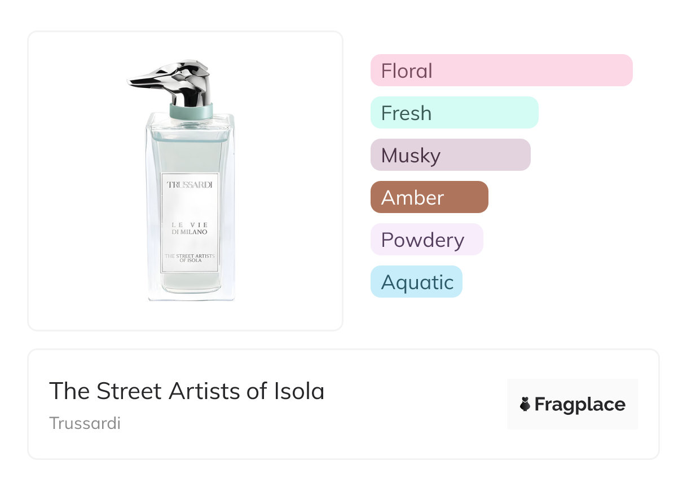Screen dimensions: 687x487
Task: Click LE VIE DI MILANO on the bottle
Action: [x=190, y=228]
